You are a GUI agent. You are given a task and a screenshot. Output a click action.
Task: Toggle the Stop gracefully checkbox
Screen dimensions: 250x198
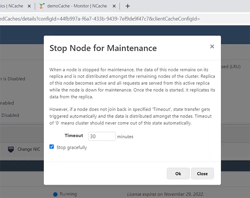click(52, 147)
